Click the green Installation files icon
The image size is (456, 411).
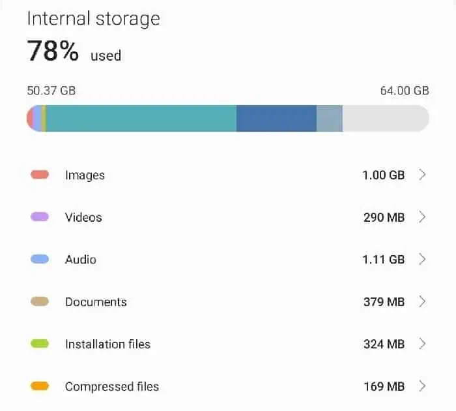pos(40,344)
